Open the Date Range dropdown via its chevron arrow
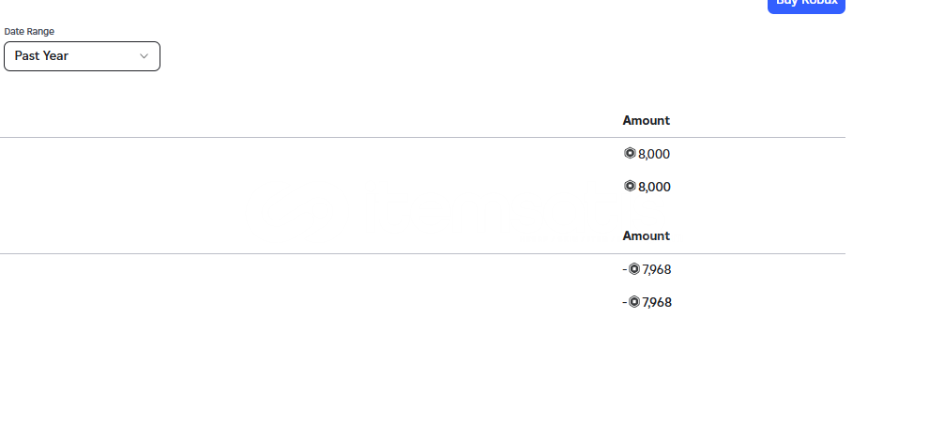The width and height of the screenshot is (929, 424). 144,56
